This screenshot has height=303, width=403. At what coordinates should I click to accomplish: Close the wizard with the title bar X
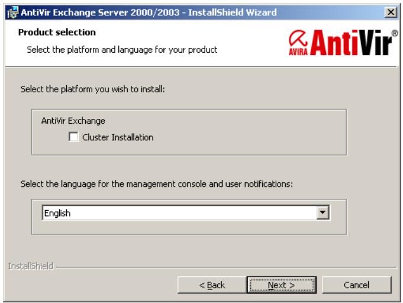tap(391, 12)
